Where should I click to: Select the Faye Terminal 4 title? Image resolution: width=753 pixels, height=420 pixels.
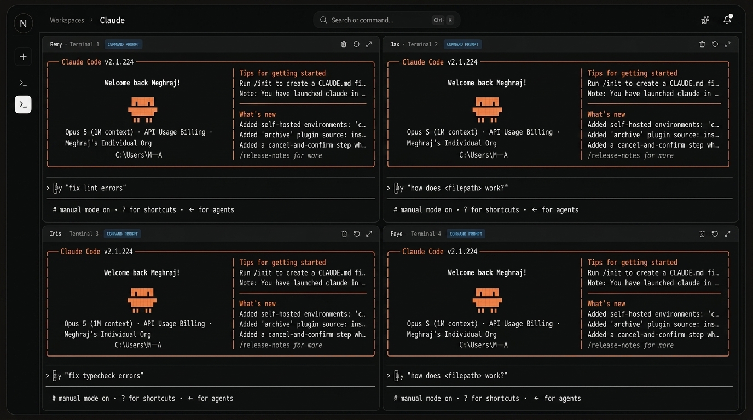416,234
